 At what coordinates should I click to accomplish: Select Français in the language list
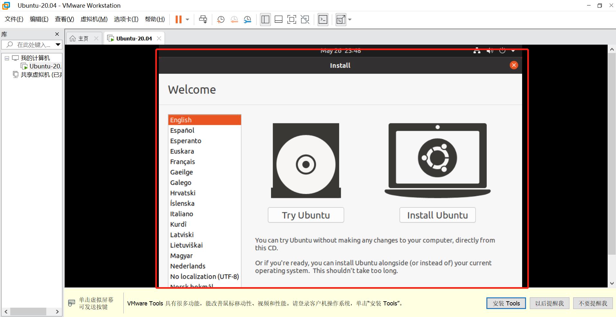[x=204, y=162]
